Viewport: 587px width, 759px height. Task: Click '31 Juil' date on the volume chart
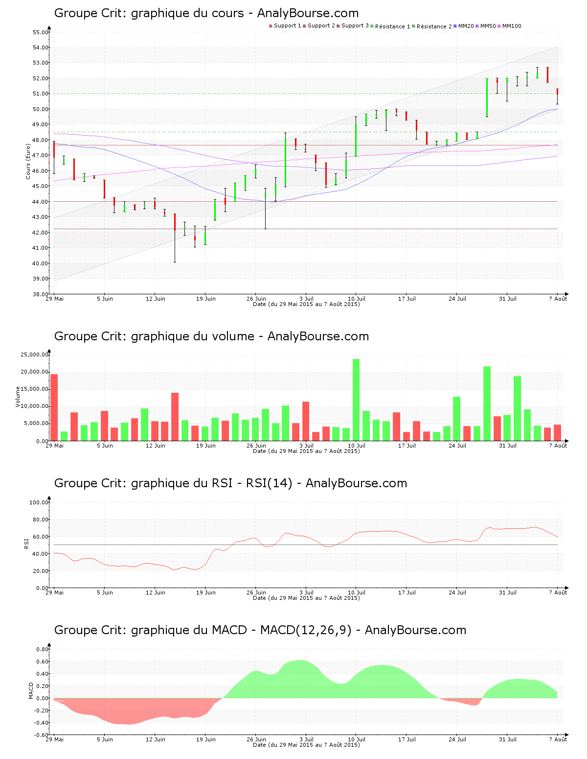coord(508,446)
